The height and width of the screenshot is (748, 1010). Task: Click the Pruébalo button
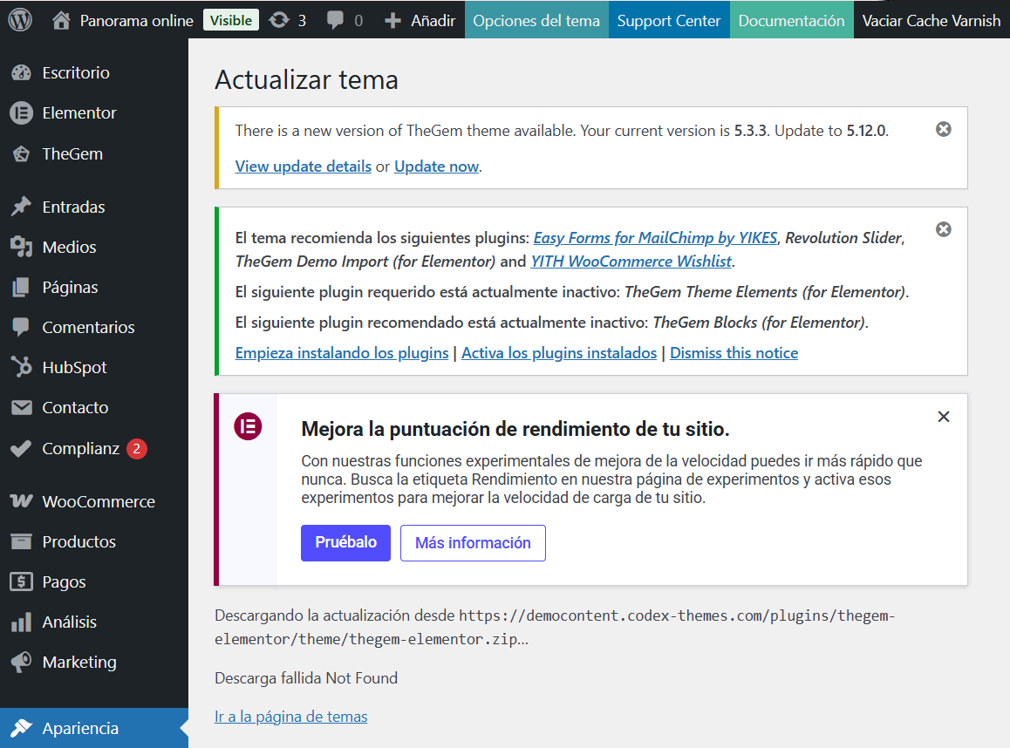[345, 542]
